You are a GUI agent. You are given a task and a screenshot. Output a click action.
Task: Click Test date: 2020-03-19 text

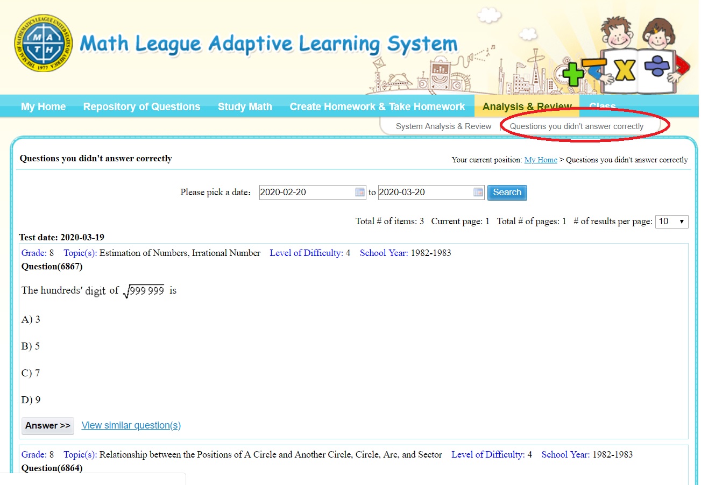[x=62, y=237]
